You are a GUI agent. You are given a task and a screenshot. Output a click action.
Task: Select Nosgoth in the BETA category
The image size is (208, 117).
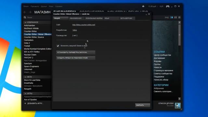28,89
